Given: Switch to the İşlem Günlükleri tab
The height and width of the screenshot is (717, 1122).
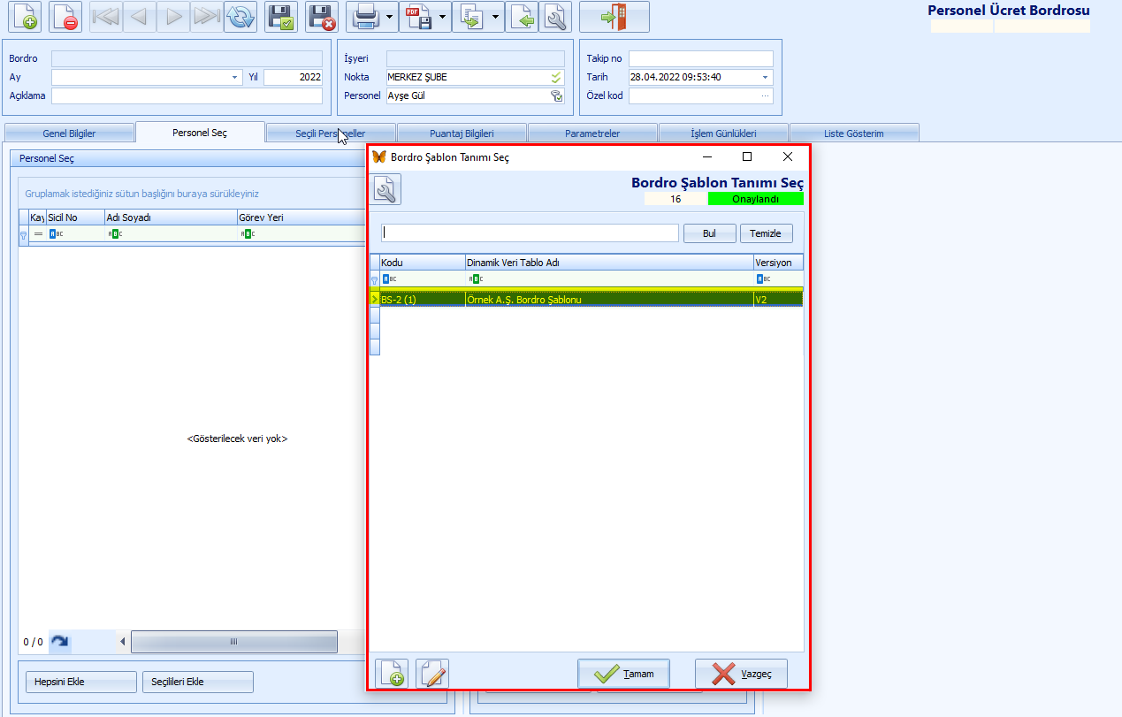Looking at the screenshot, I should coord(723,133).
